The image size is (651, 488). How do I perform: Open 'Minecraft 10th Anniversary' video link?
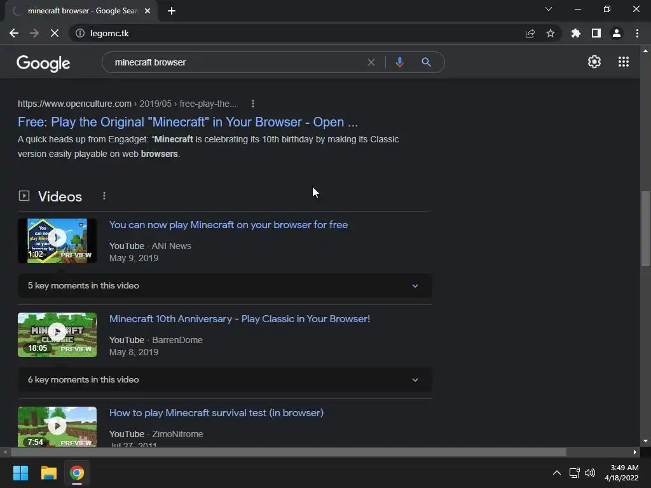240,319
